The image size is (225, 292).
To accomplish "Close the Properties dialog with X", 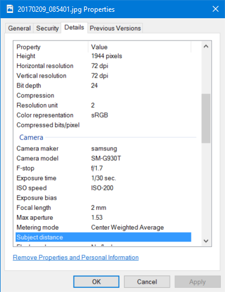I will point(216,9).
